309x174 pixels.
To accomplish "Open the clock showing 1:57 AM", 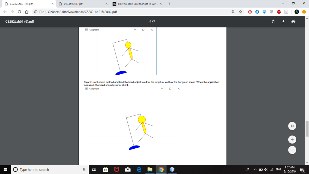I will 290,170.
